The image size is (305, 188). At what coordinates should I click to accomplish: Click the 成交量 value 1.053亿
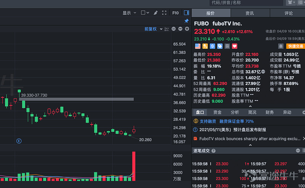291,54
